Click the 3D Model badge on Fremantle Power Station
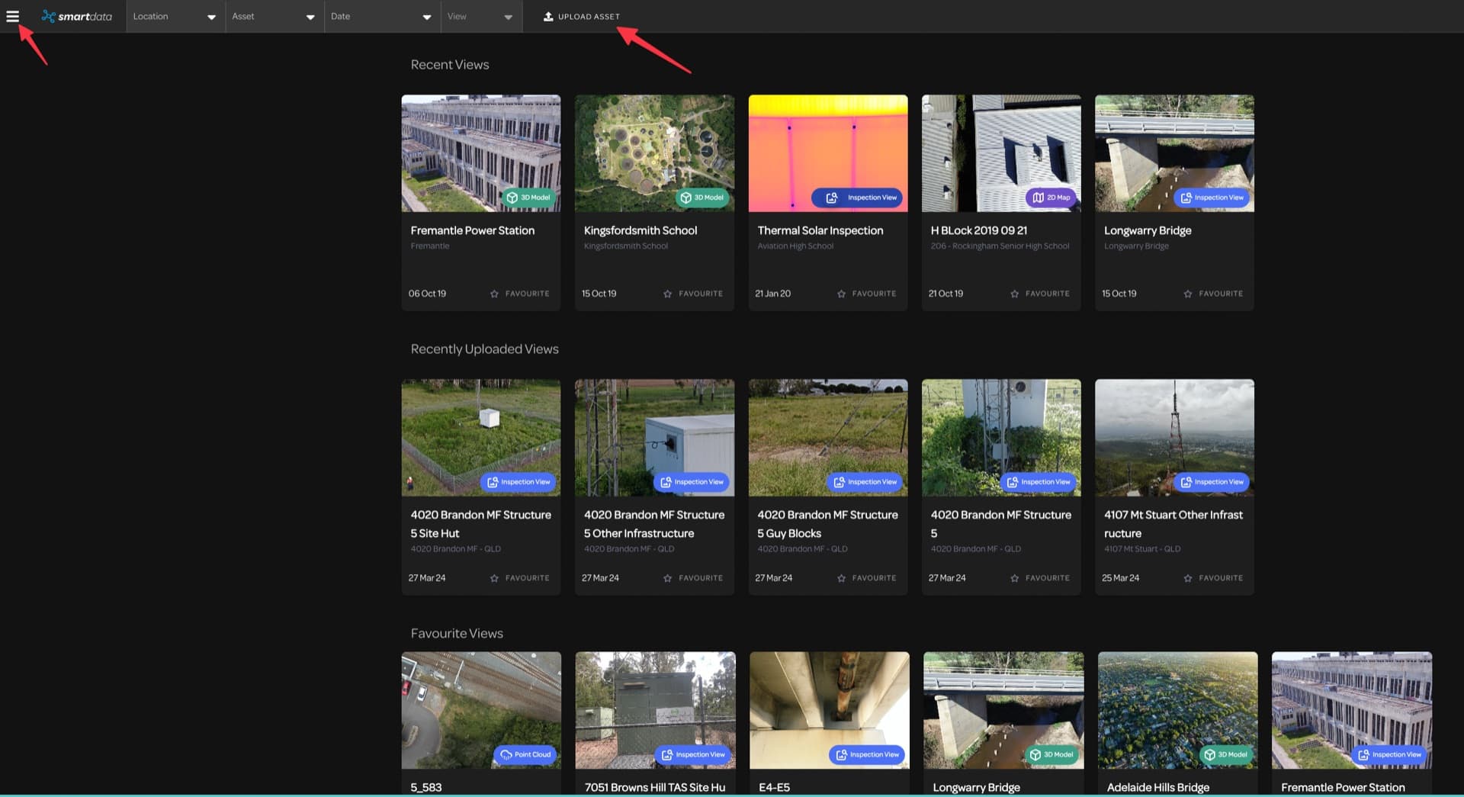Screen dimensions: 1464x797 (528, 197)
